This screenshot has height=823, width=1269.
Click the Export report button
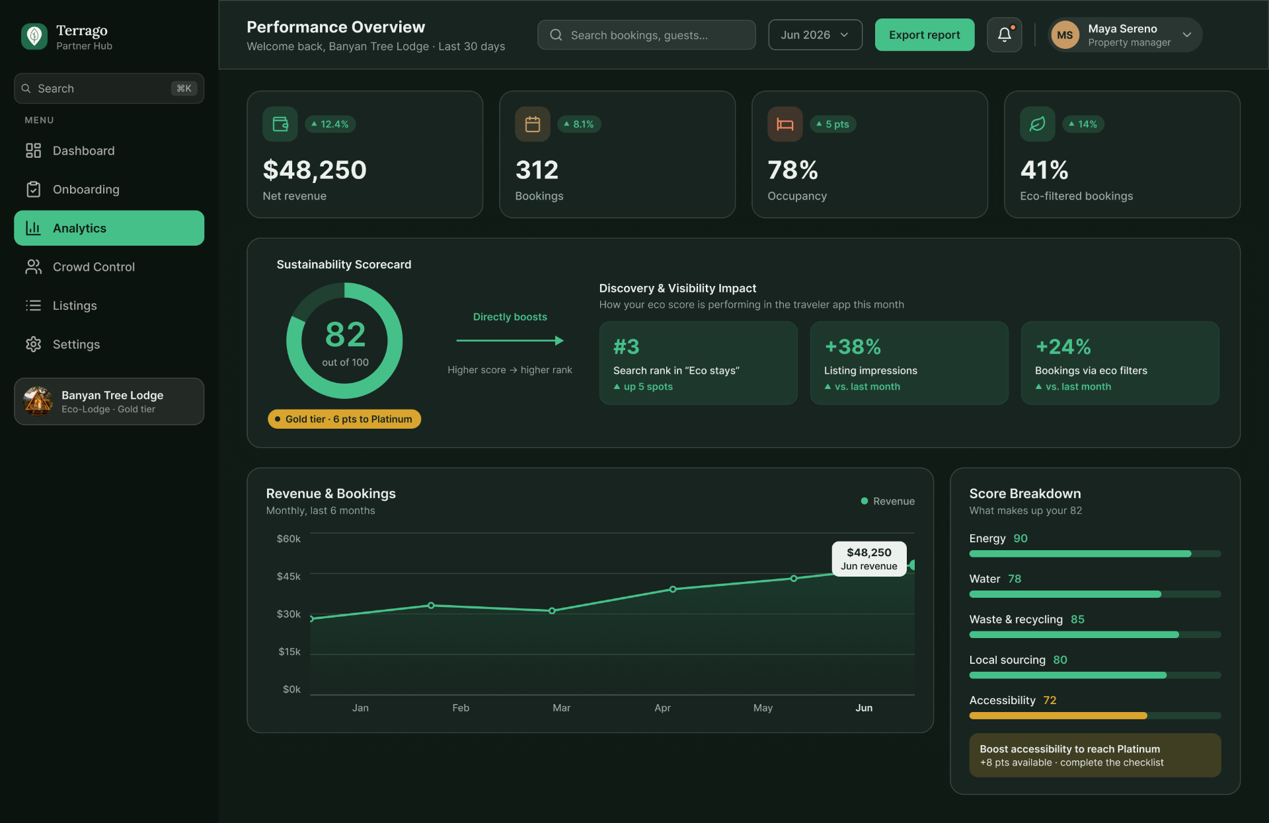pos(925,35)
